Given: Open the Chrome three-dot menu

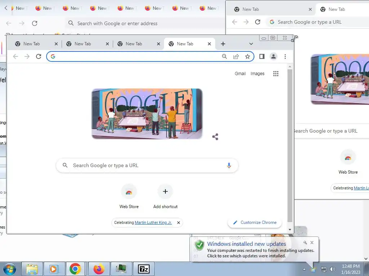Looking at the screenshot, I should pyautogui.click(x=285, y=56).
